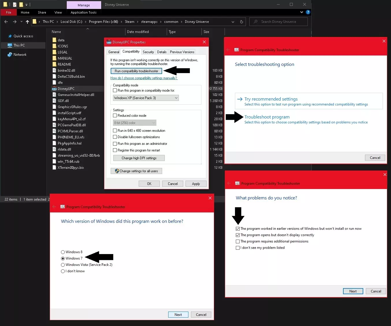The width and height of the screenshot is (391, 326).
Task: Click the This PC computer icon
Action: 10,45
